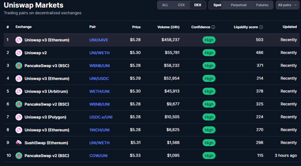Switch to the ALL exchanges tab

coord(165,5)
